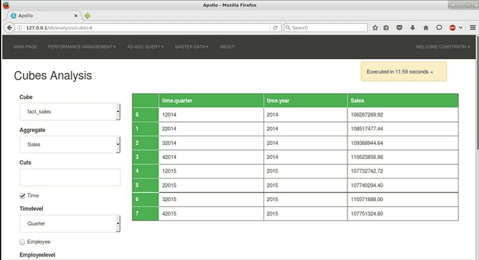Click sales value 106287289.92
The width and height of the screenshot is (479, 260).
coord(366,115)
